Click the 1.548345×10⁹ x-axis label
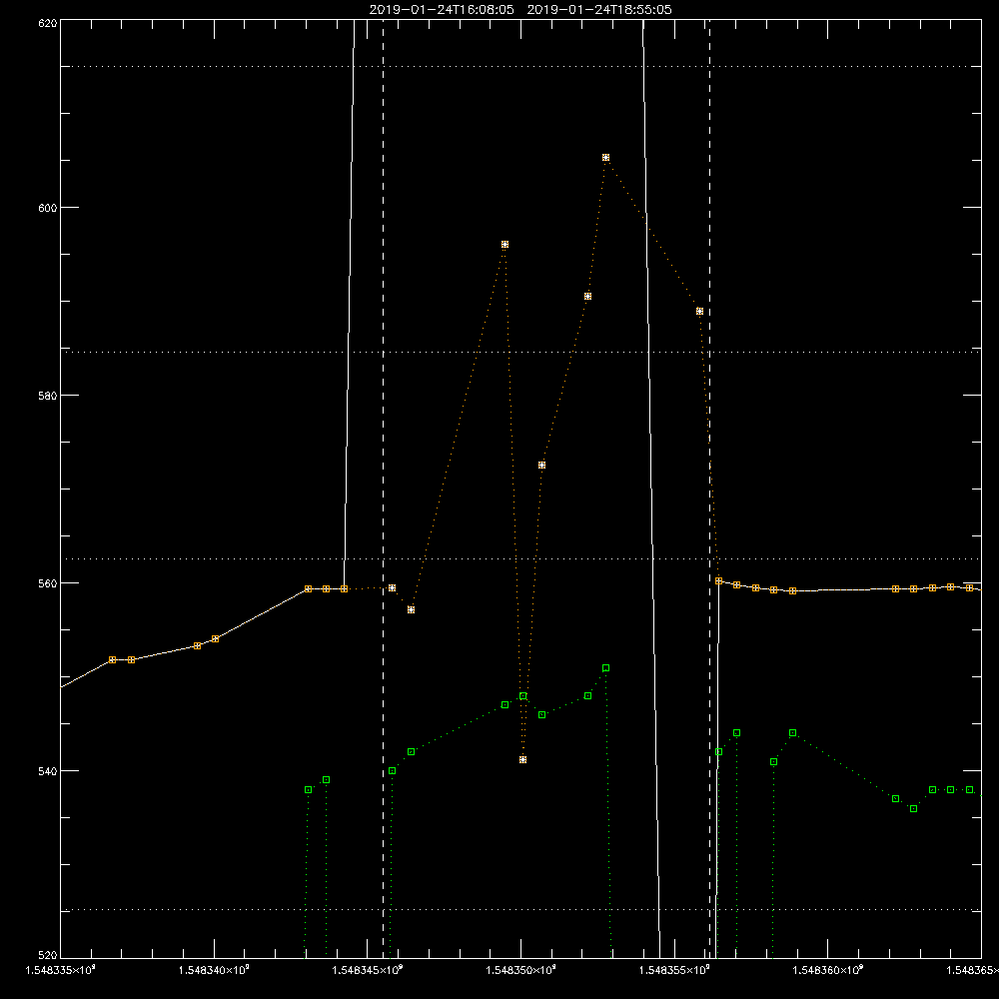Viewport: 999px width, 999px height. pyautogui.click(x=368, y=970)
